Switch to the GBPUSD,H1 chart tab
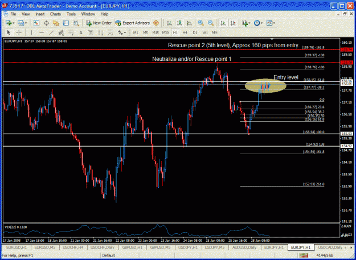 [x=132, y=247]
